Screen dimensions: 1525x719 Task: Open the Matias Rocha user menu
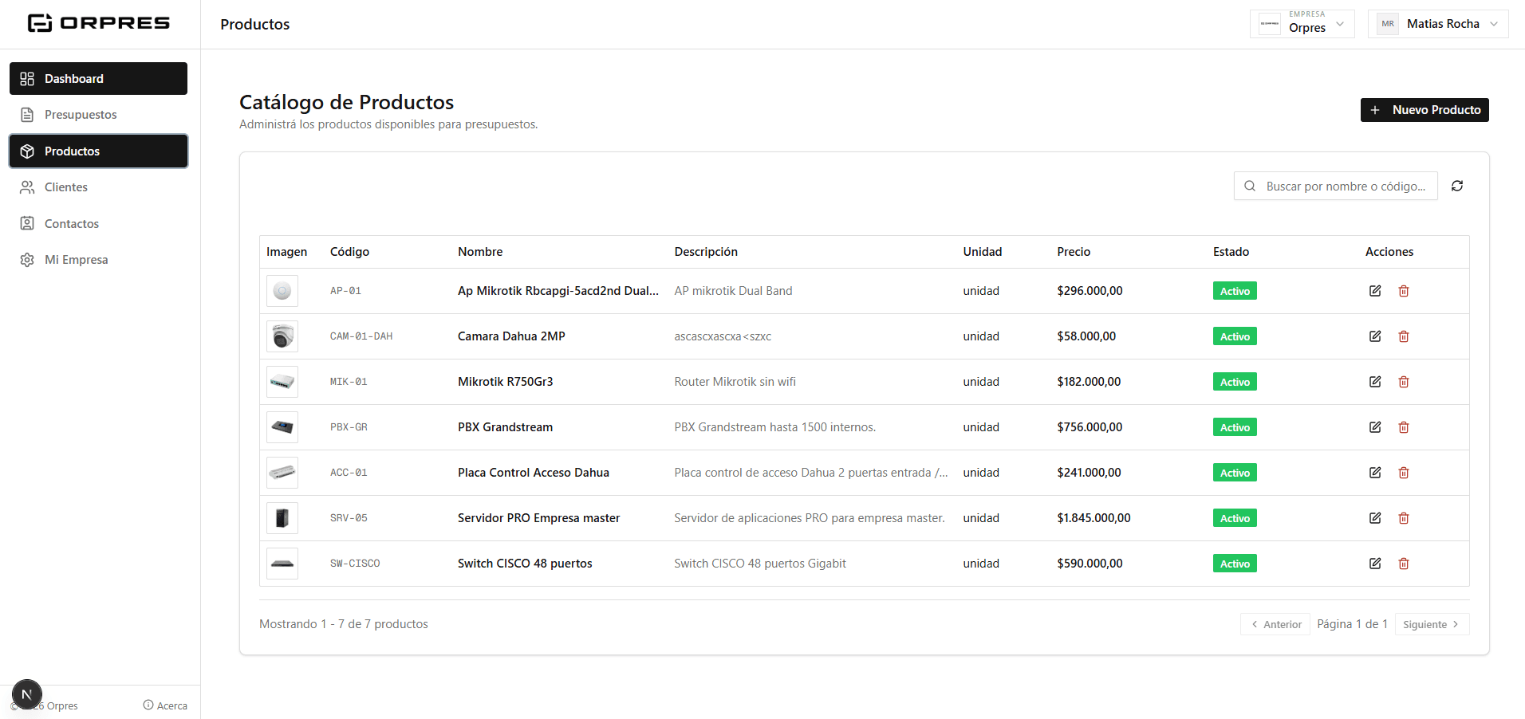pos(1438,24)
